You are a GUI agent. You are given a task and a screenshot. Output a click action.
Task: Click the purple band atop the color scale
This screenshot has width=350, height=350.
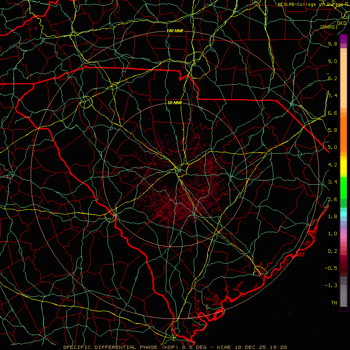click(343, 39)
